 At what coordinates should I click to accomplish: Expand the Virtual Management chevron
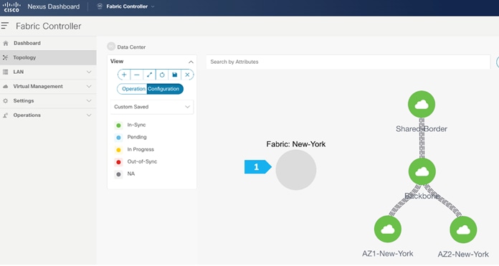89,87
